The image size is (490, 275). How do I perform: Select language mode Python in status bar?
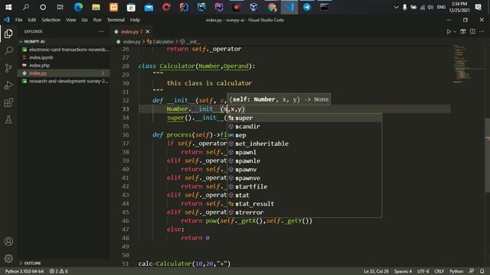click(456, 271)
